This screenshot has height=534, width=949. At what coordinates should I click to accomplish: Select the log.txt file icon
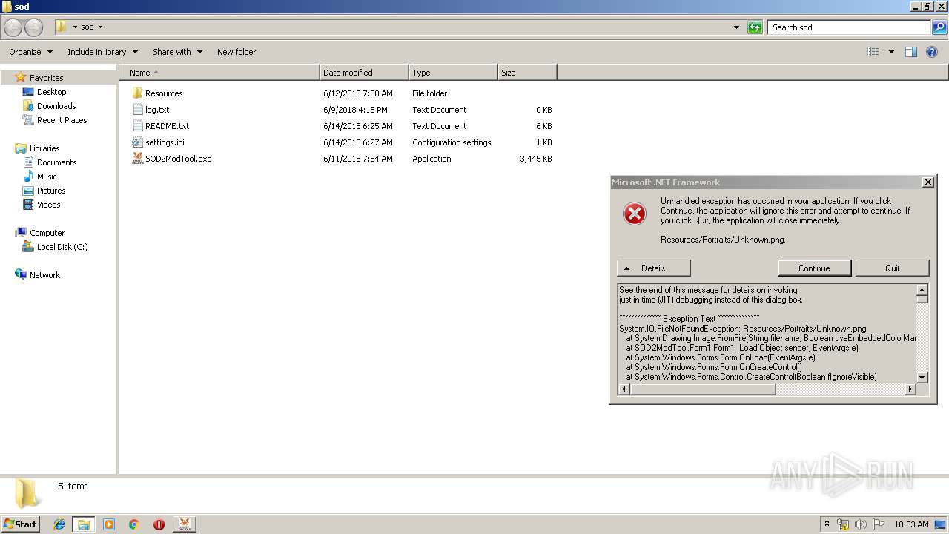(x=137, y=110)
